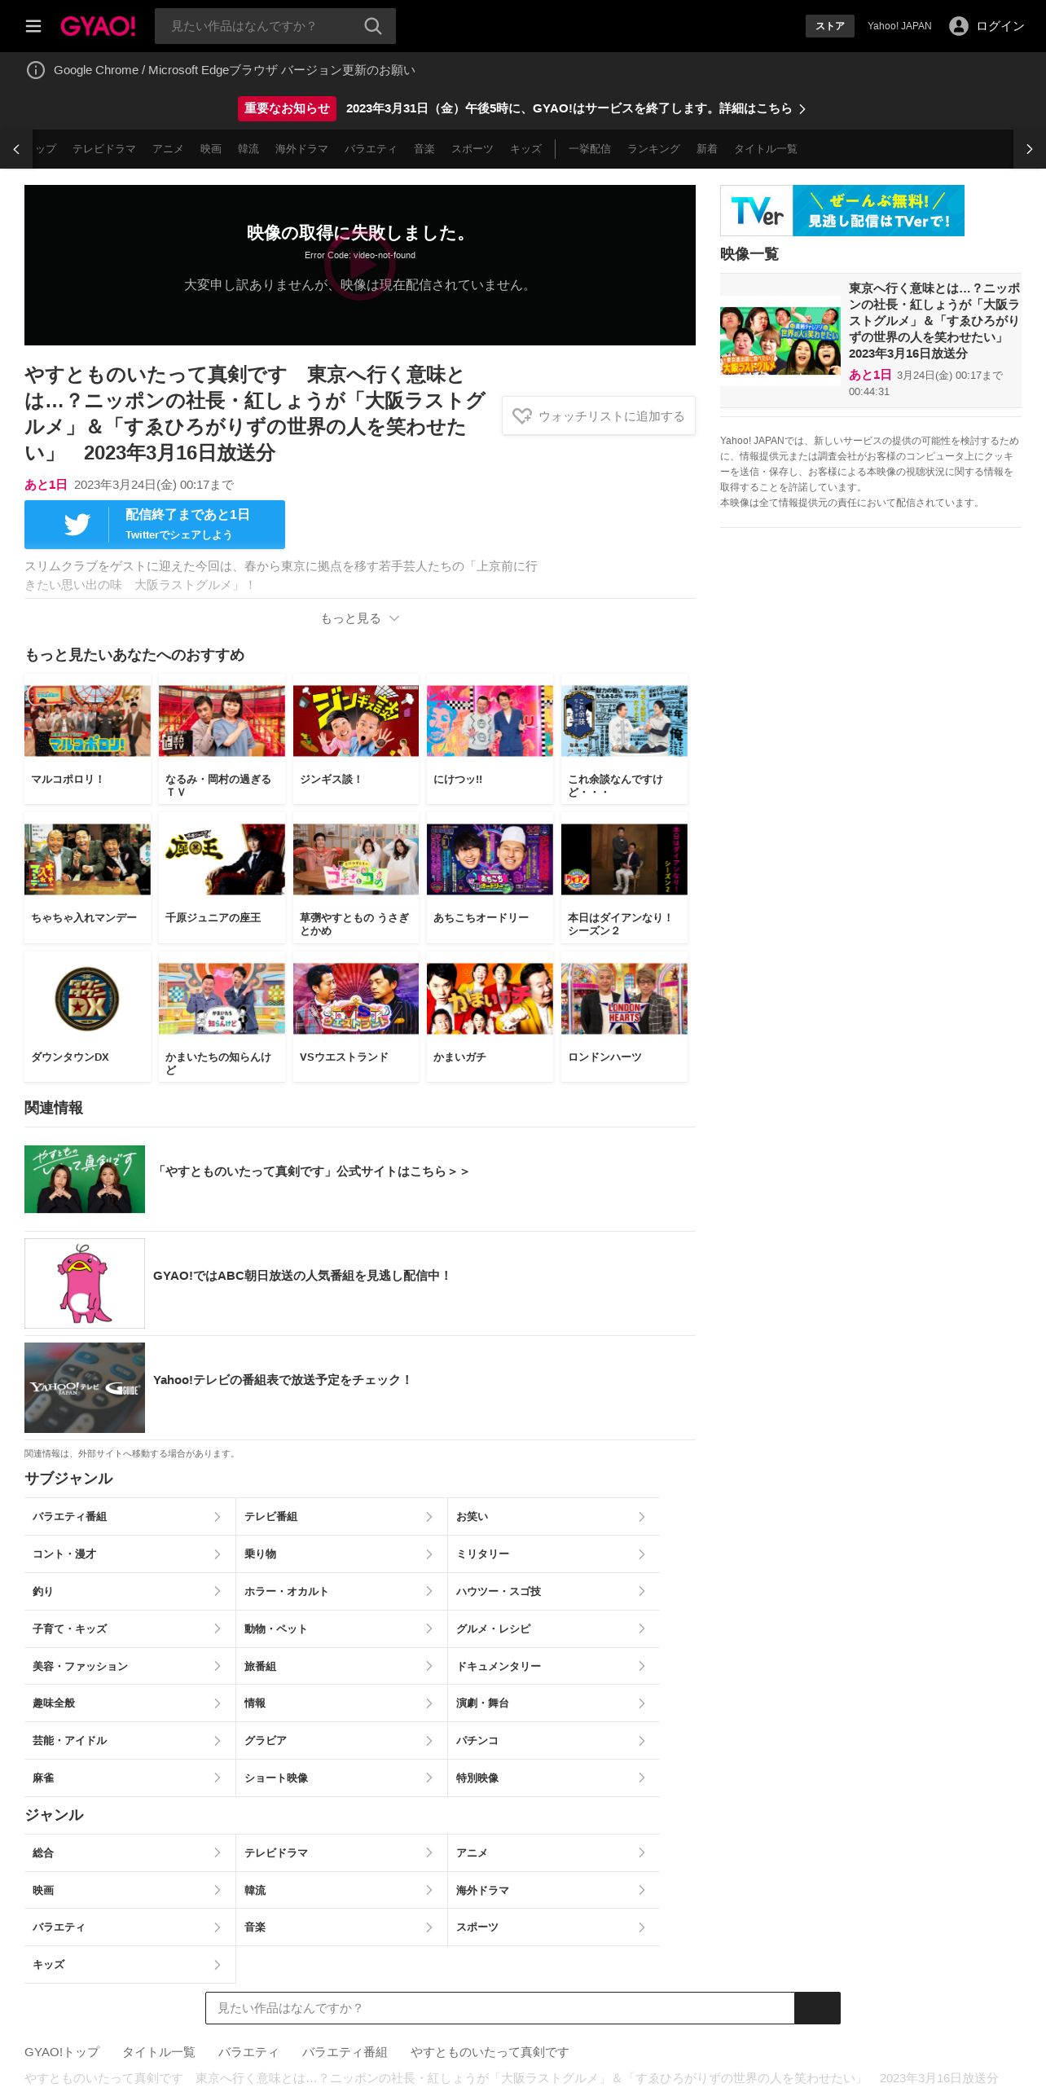This screenshot has height=2092, width=1046.
Task: Open ダウンタウンDX thumbnail
Action: 87,999
